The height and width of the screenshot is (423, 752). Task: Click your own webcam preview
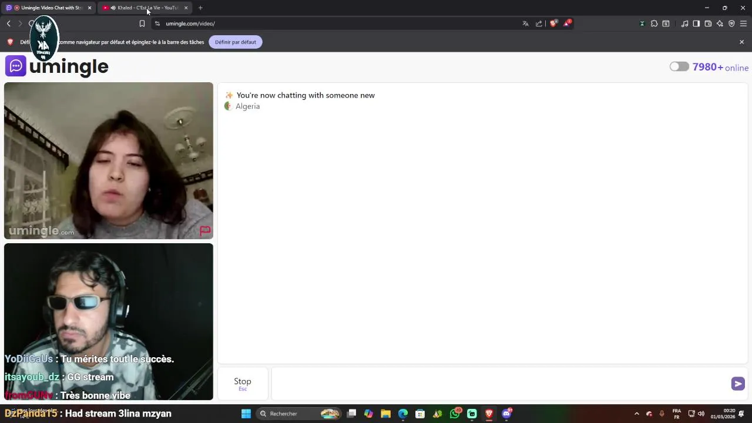pos(109,321)
